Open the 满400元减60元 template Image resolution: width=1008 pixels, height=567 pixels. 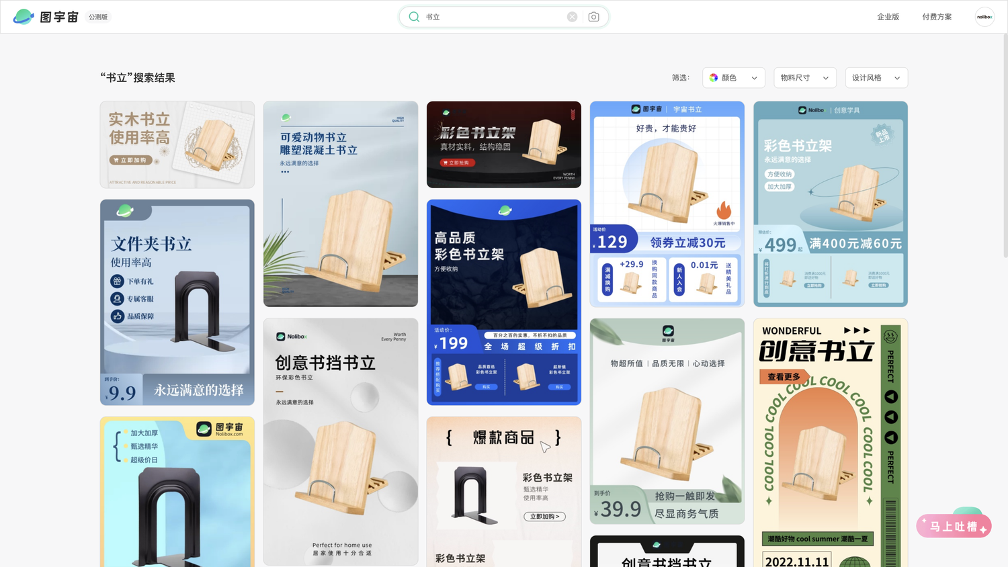click(831, 204)
